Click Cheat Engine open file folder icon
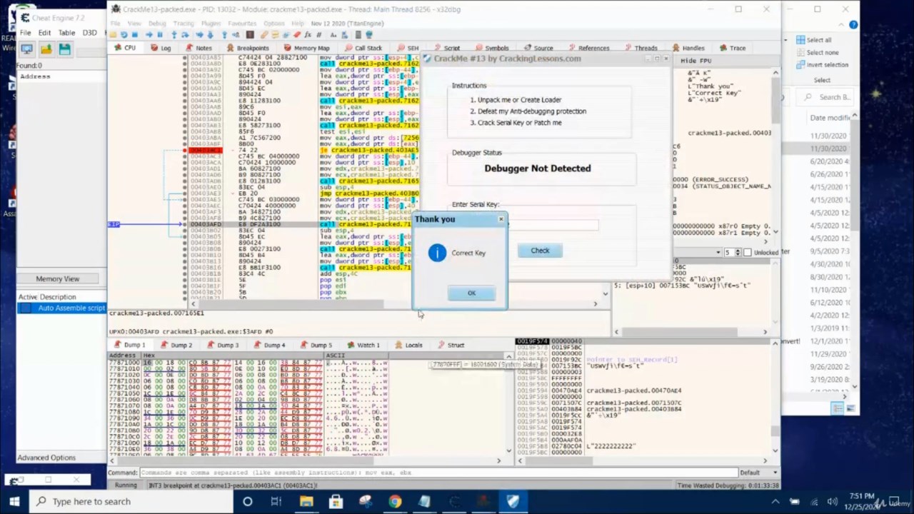The width and height of the screenshot is (914, 514). pyautogui.click(x=46, y=49)
